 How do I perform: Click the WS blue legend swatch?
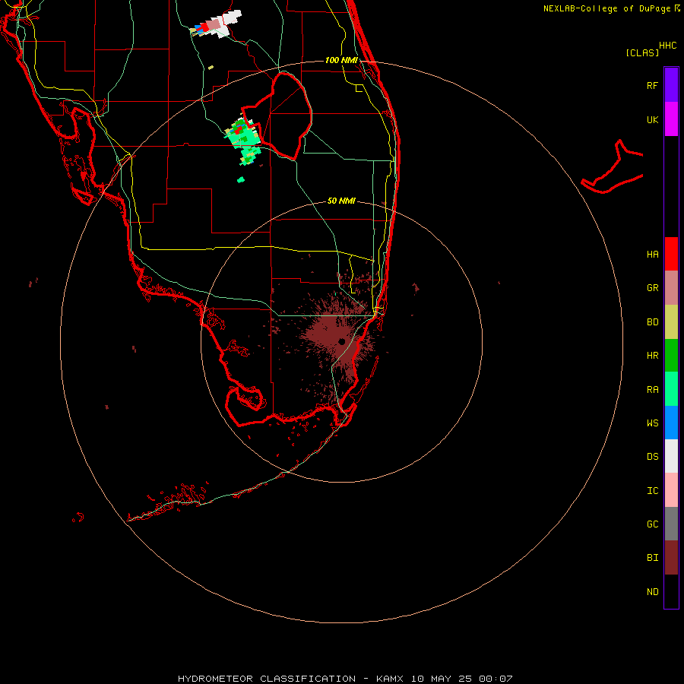671,423
